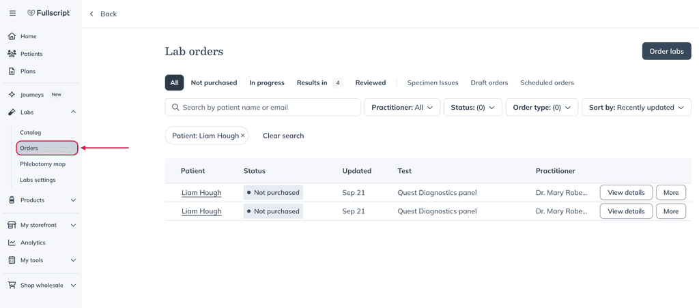Click Clear search link
699x308 pixels.
[283, 136]
